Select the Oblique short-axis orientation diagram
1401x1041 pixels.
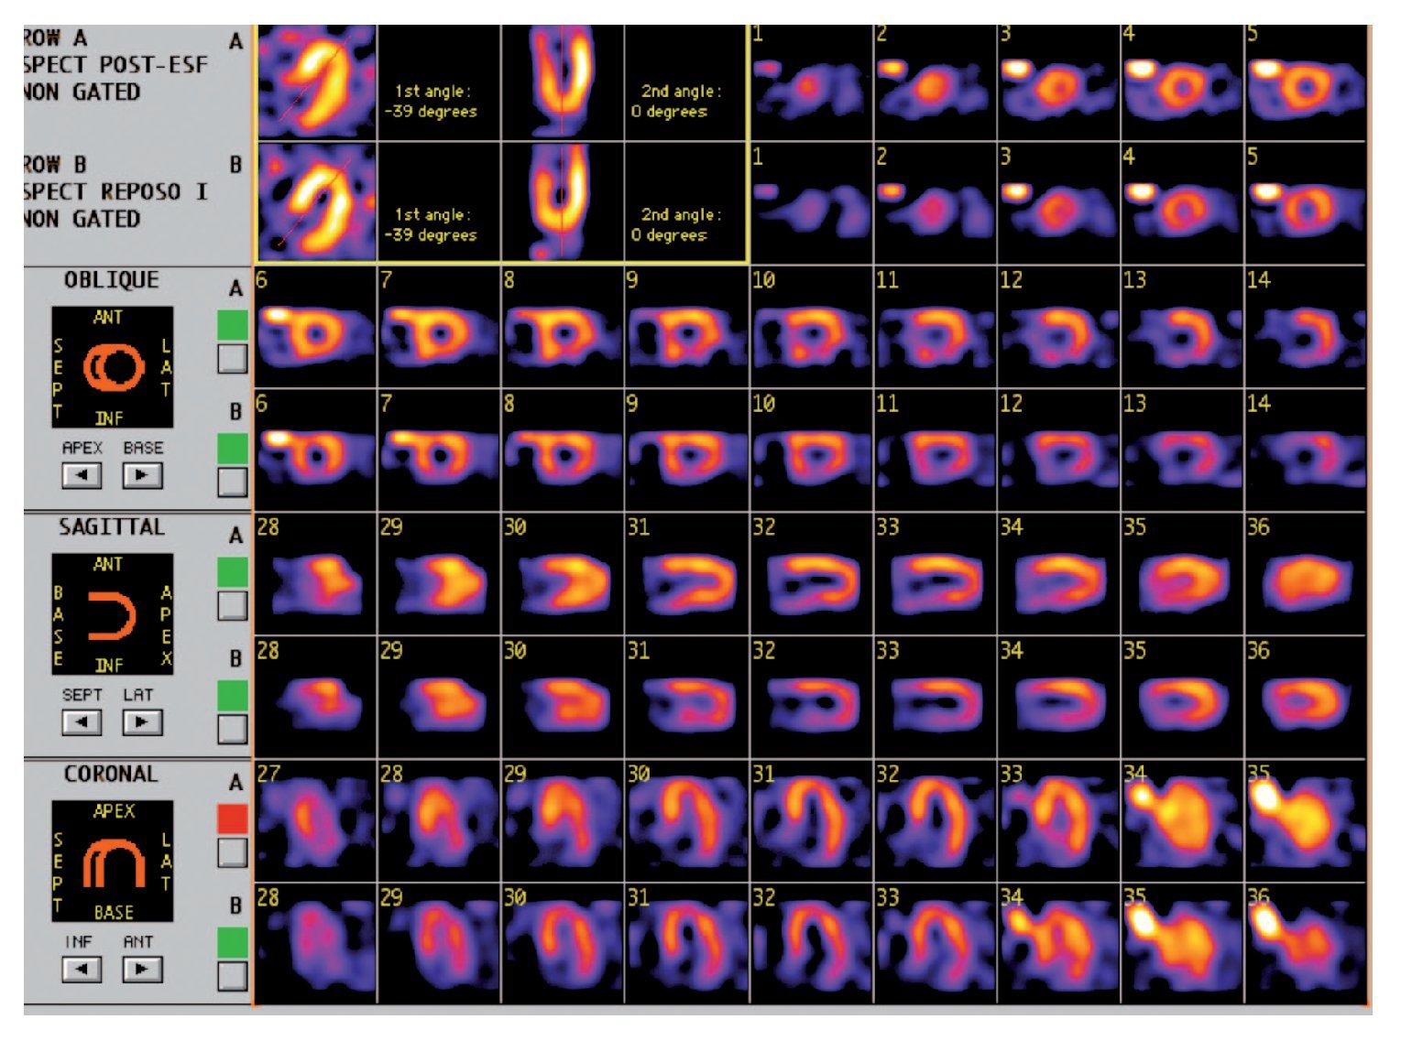coord(112,367)
